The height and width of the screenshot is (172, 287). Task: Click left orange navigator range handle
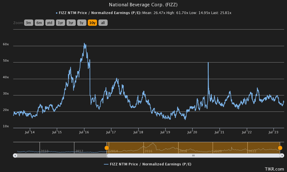107,148
